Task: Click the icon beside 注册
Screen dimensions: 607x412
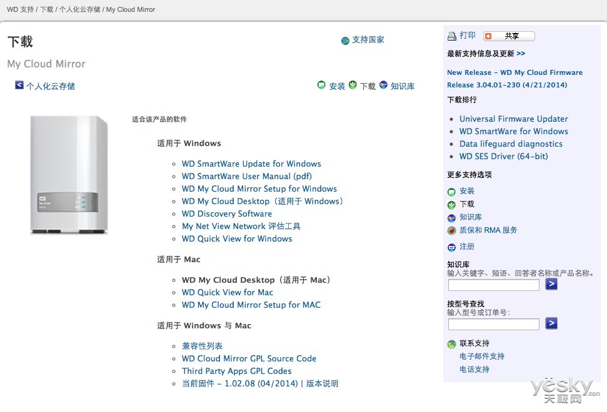Action: 451,247
